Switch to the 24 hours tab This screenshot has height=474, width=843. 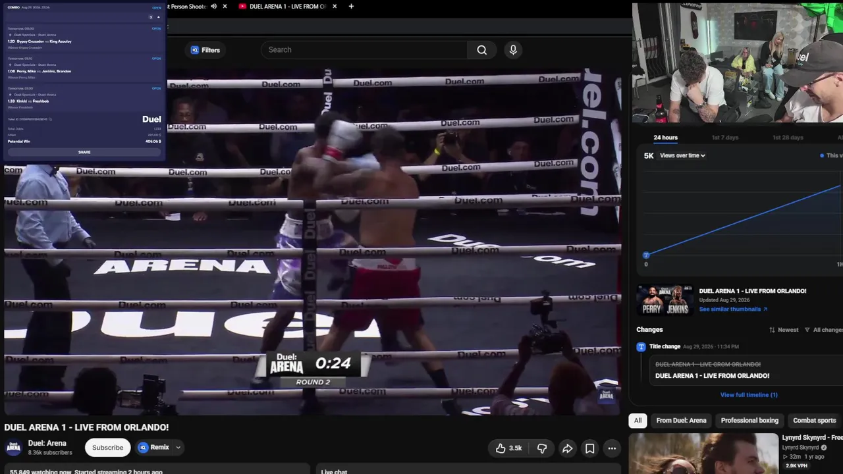tap(665, 138)
